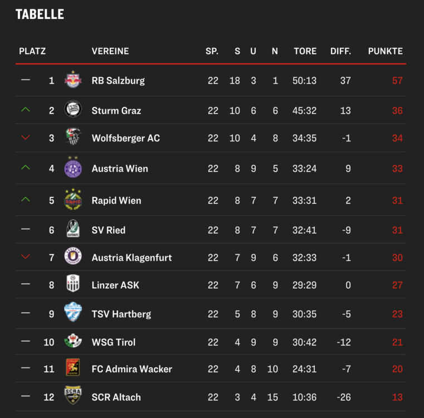Select the FC Admira Wacker crest
The width and height of the screenshot is (424, 418).
[x=73, y=367]
